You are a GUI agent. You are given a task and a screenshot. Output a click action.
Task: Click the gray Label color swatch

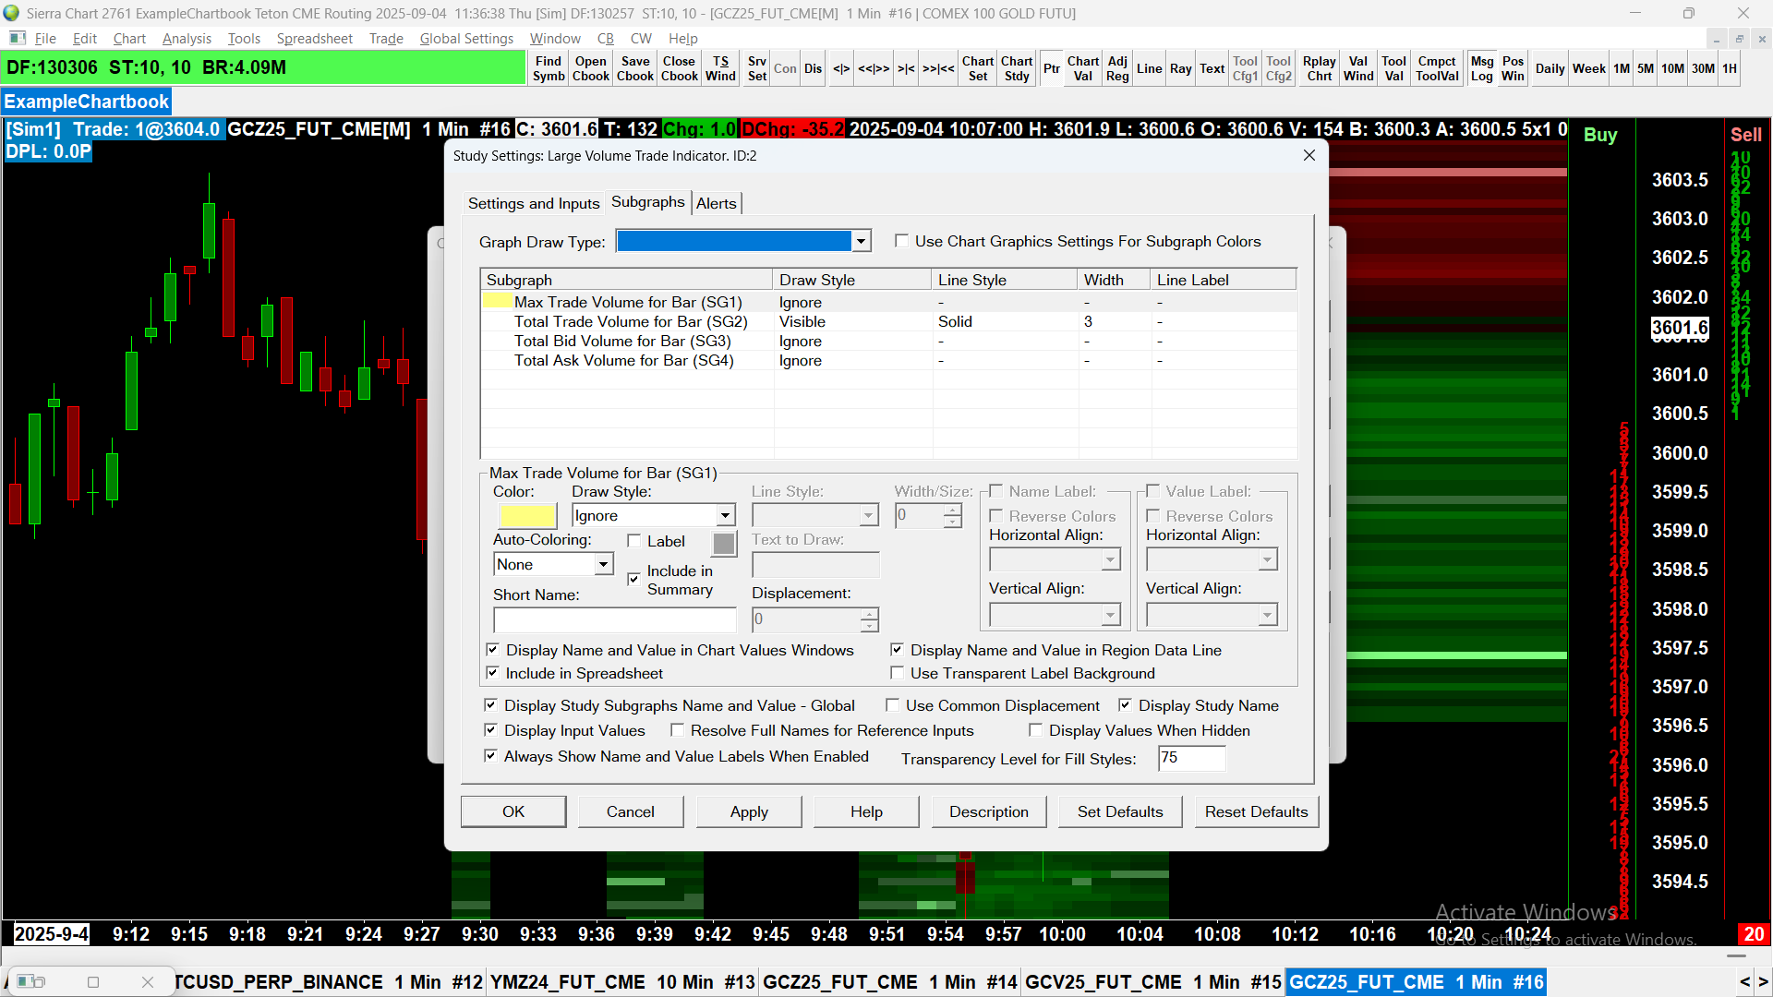click(724, 544)
